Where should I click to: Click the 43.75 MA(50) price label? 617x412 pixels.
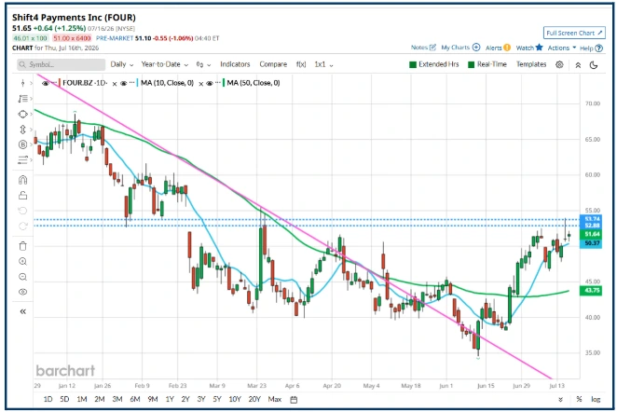click(592, 291)
